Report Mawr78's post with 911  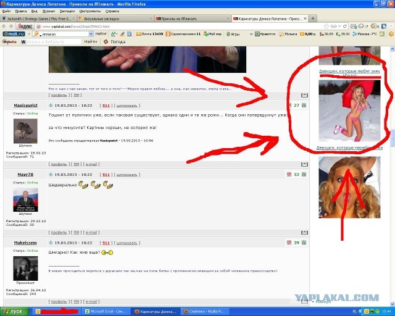pos(106,175)
